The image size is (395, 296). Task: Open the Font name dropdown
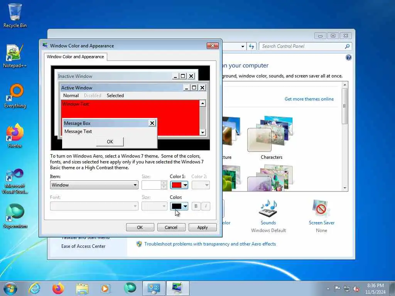pos(94,206)
